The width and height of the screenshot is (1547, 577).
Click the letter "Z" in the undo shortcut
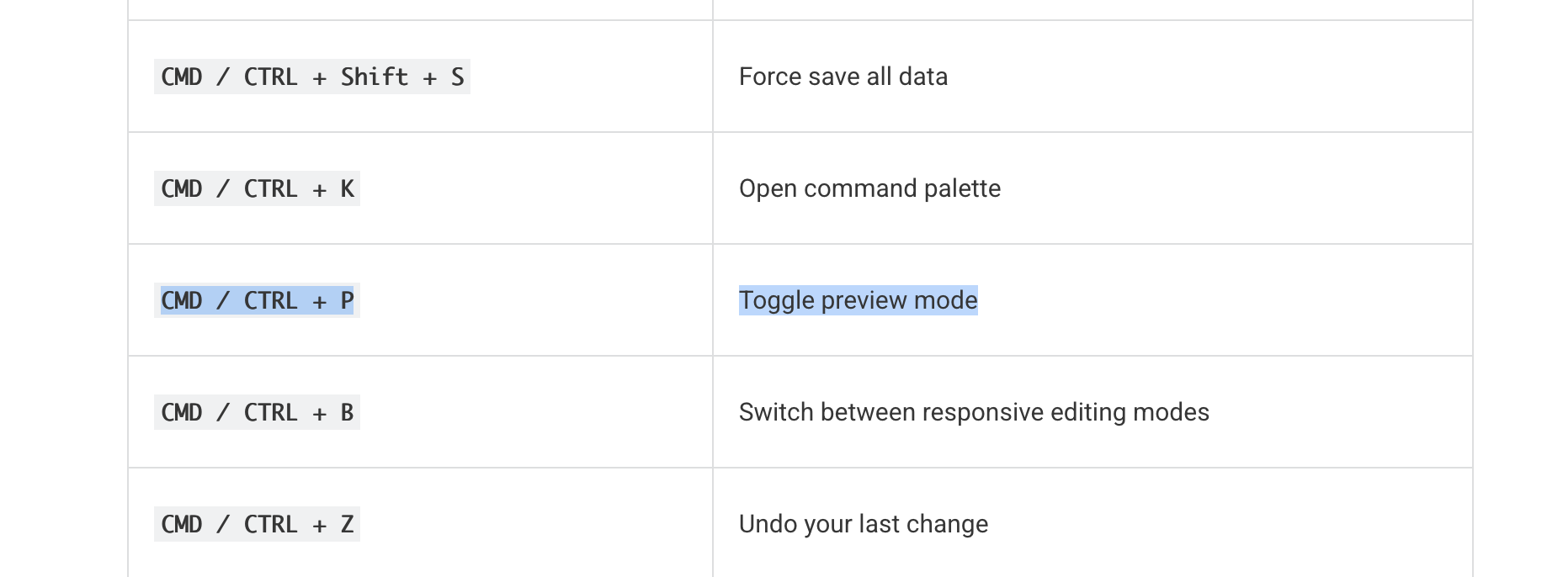(347, 525)
